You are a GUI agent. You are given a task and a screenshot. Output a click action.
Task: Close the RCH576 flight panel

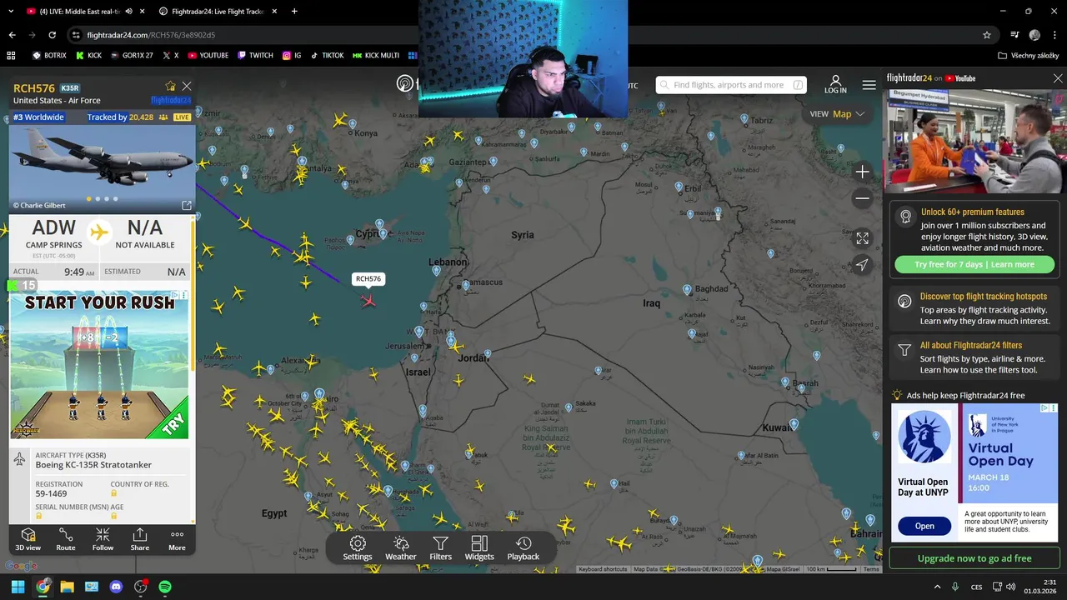click(187, 86)
